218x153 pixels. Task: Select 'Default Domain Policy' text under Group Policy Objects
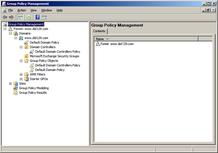[x=50, y=70]
